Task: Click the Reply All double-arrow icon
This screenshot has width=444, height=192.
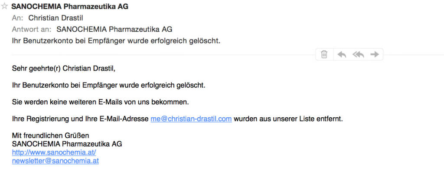Action: [x=358, y=54]
